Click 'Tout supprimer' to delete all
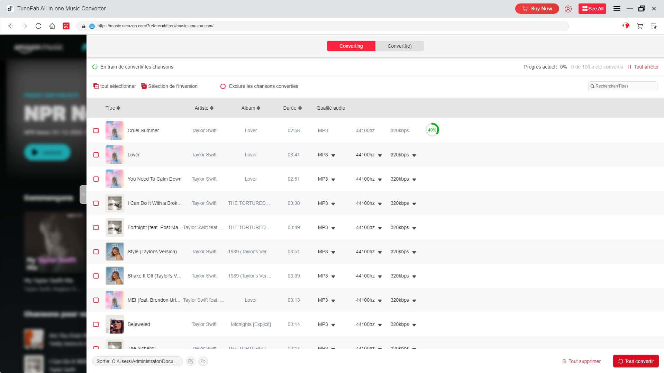Screen dimensions: 664x373 [581, 361]
